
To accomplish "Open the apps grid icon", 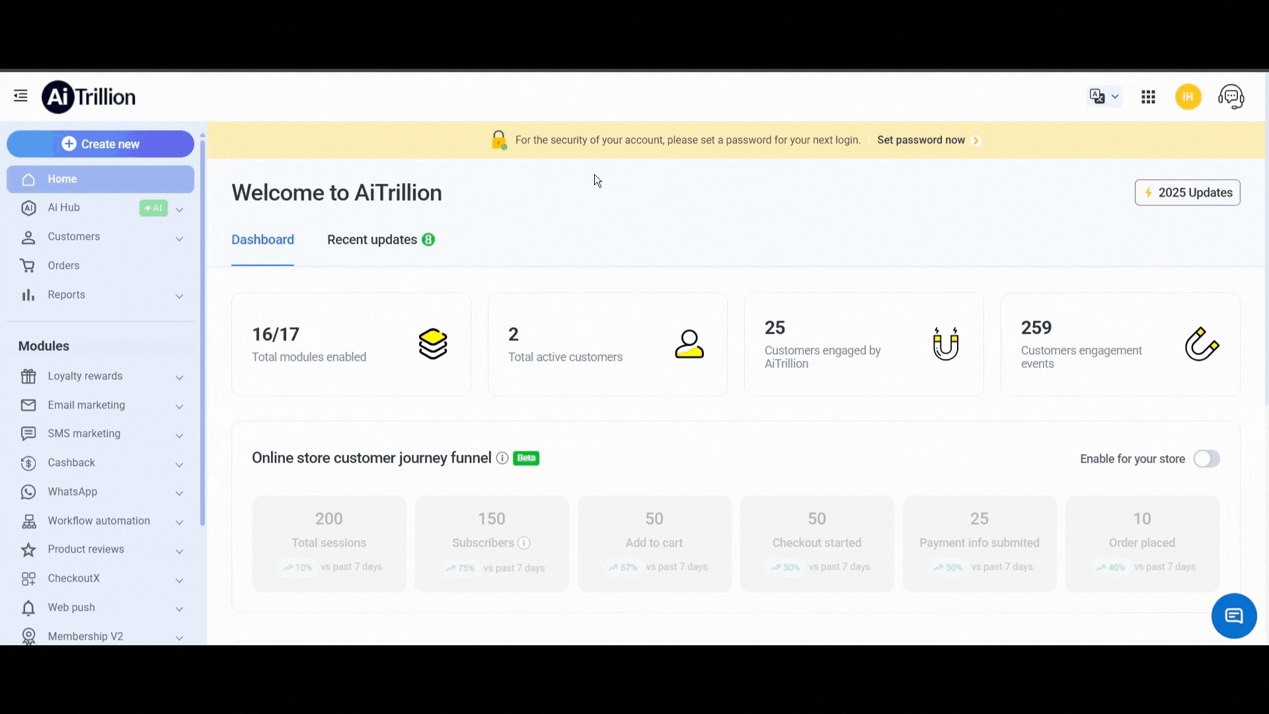I will click(x=1148, y=97).
